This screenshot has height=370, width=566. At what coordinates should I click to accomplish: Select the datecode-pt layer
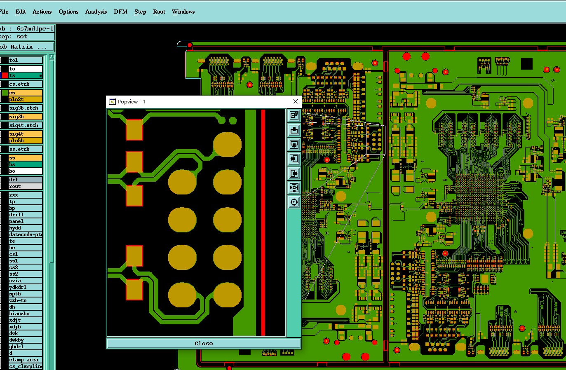click(x=25, y=234)
